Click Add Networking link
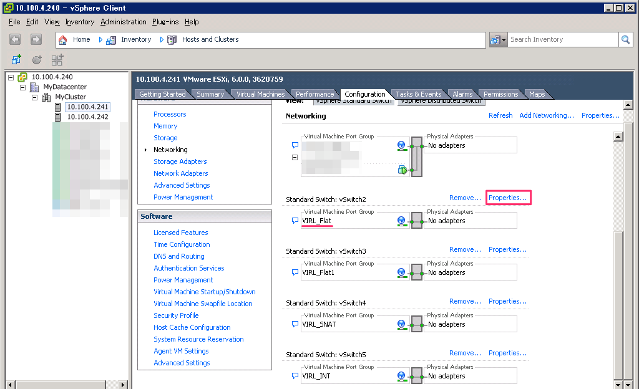639x389 pixels. pyautogui.click(x=547, y=115)
